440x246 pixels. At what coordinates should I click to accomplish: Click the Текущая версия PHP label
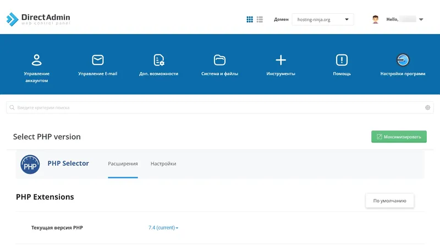57,228
